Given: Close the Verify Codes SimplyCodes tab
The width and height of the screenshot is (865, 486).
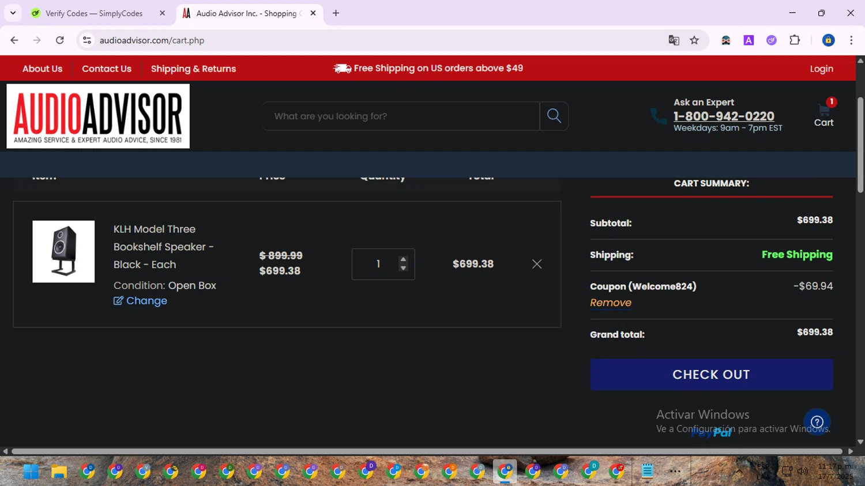Looking at the screenshot, I should tap(162, 13).
